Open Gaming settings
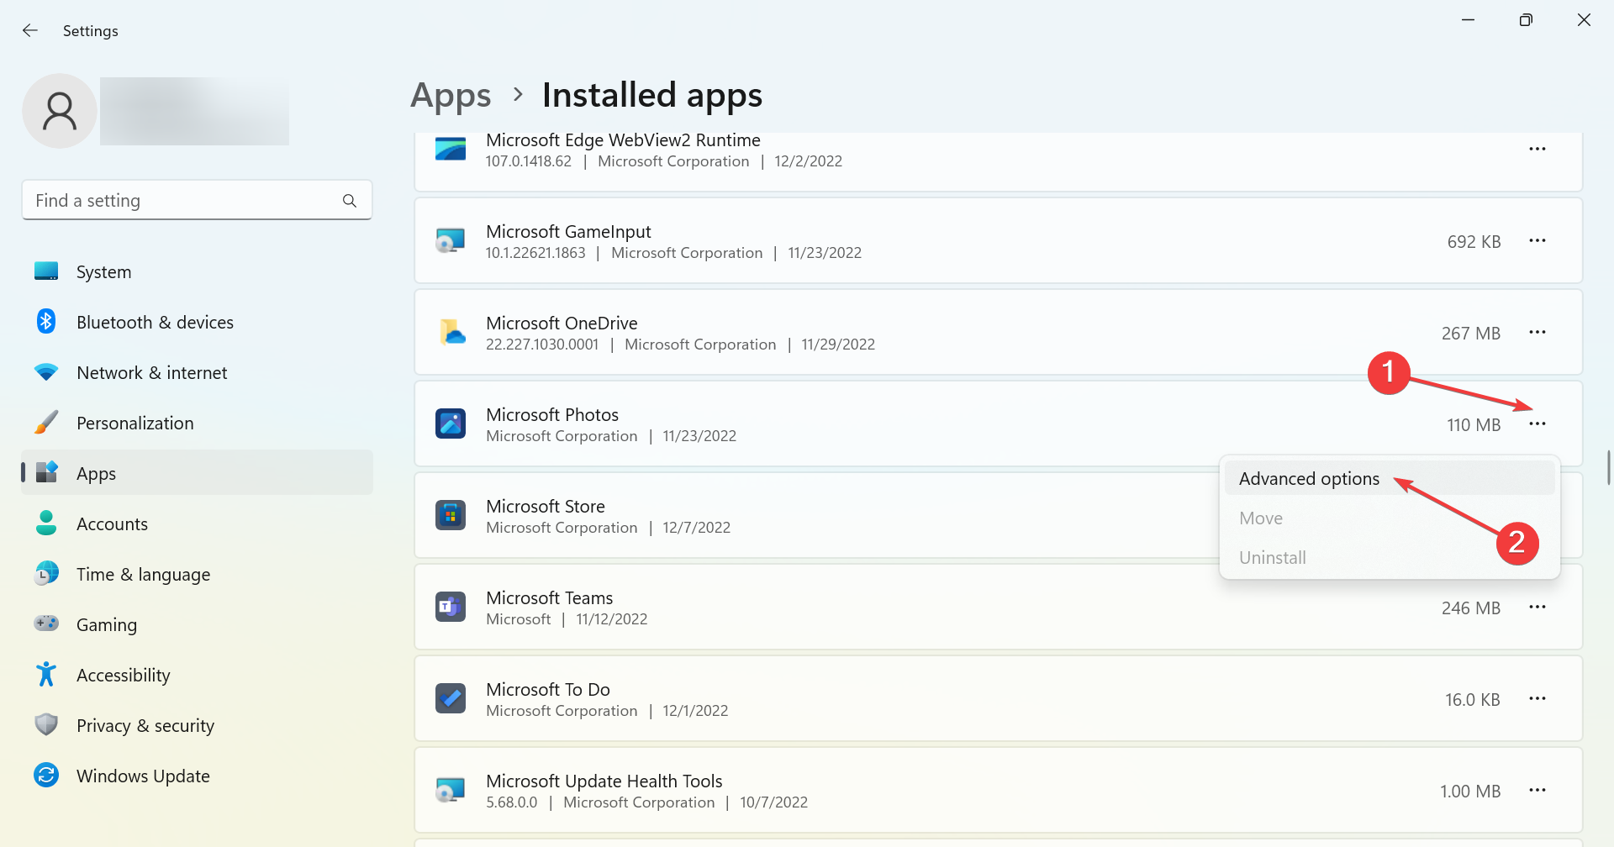 [x=197, y=624]
